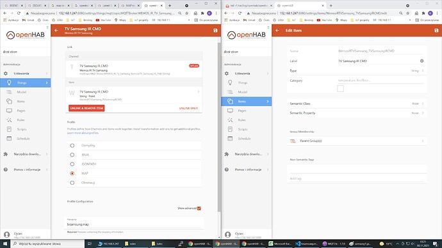The image size is (442, 248).
Task: Select the MAP profile radio button
Action: point(72,173)
